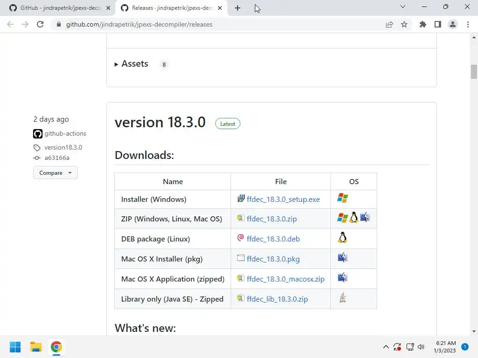Close the Releases tab
Image resolution: width=478 pixels, height=358 pixels.
tap(220, 8)
